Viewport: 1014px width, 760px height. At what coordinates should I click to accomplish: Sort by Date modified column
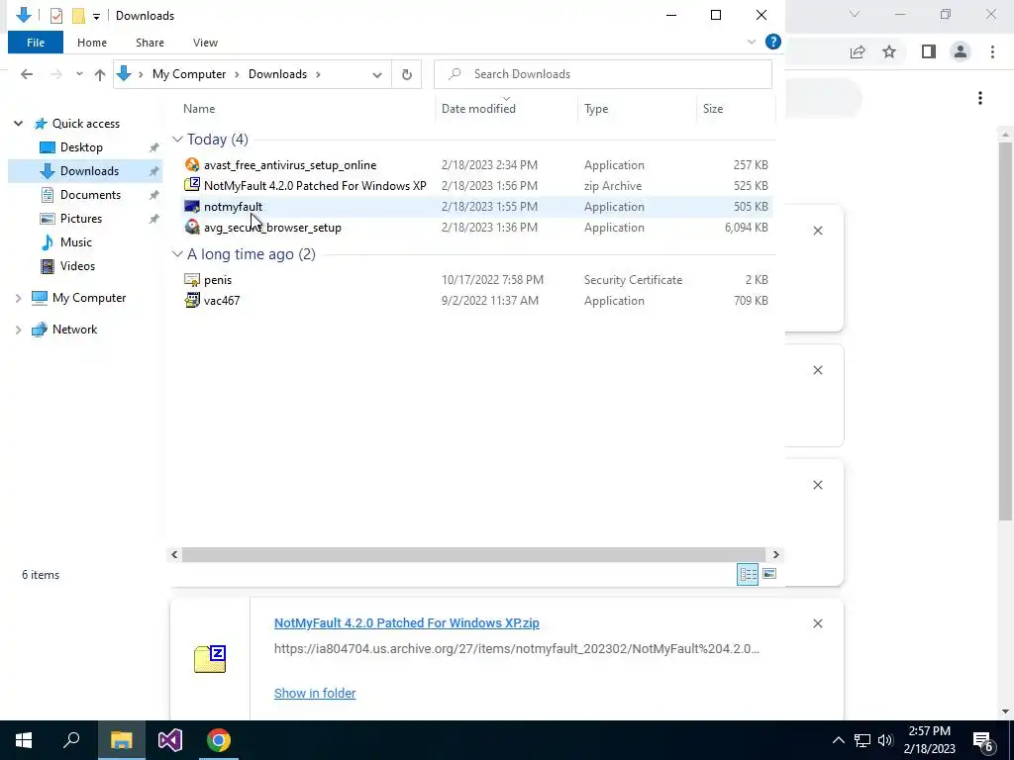478,109
